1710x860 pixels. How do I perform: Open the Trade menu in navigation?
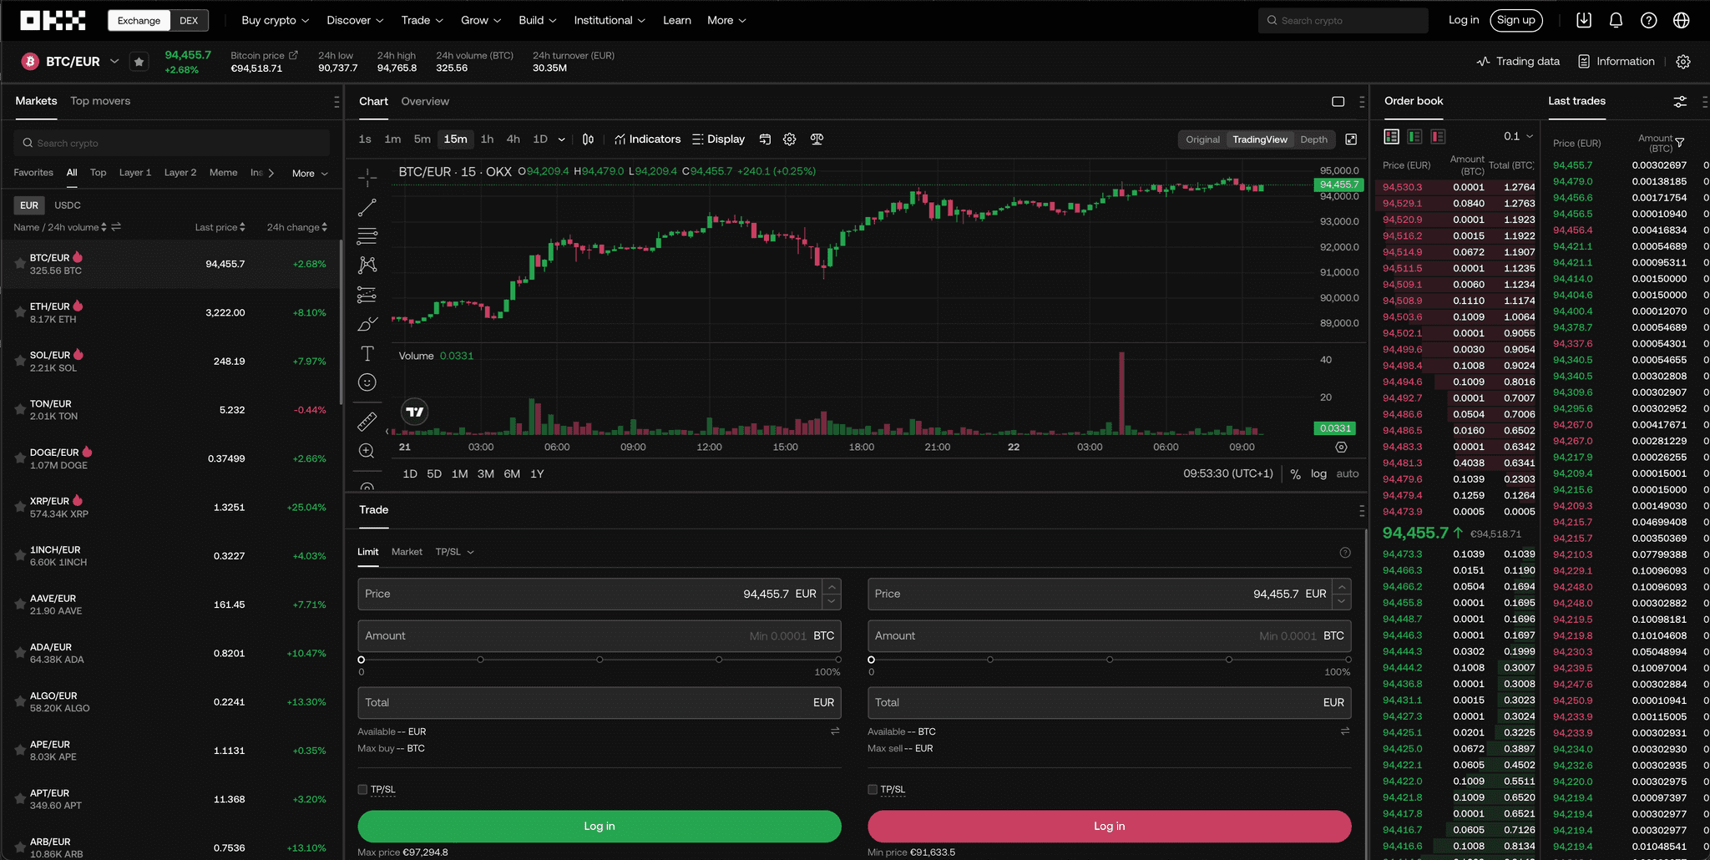[422, 20]
